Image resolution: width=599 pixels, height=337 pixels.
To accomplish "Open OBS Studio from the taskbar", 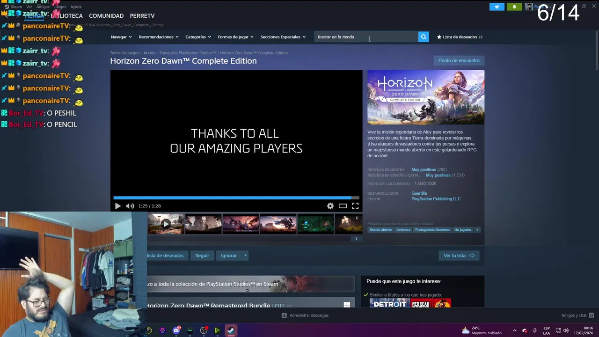I will point(204,330).
